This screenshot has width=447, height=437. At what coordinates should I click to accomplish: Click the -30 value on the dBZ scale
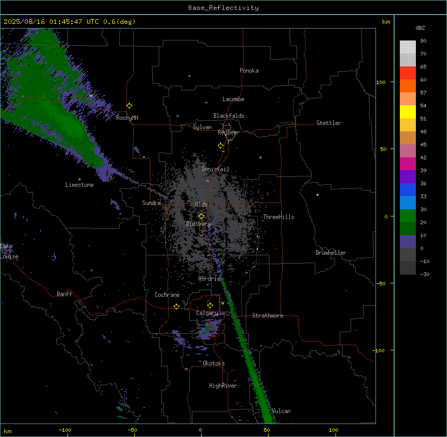point(425,274)
